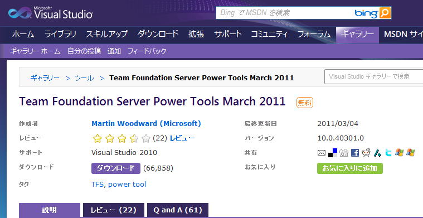The image size is (423, 218).
Task: Share on Reddit using the alien icon
Action: pos(366,153)
